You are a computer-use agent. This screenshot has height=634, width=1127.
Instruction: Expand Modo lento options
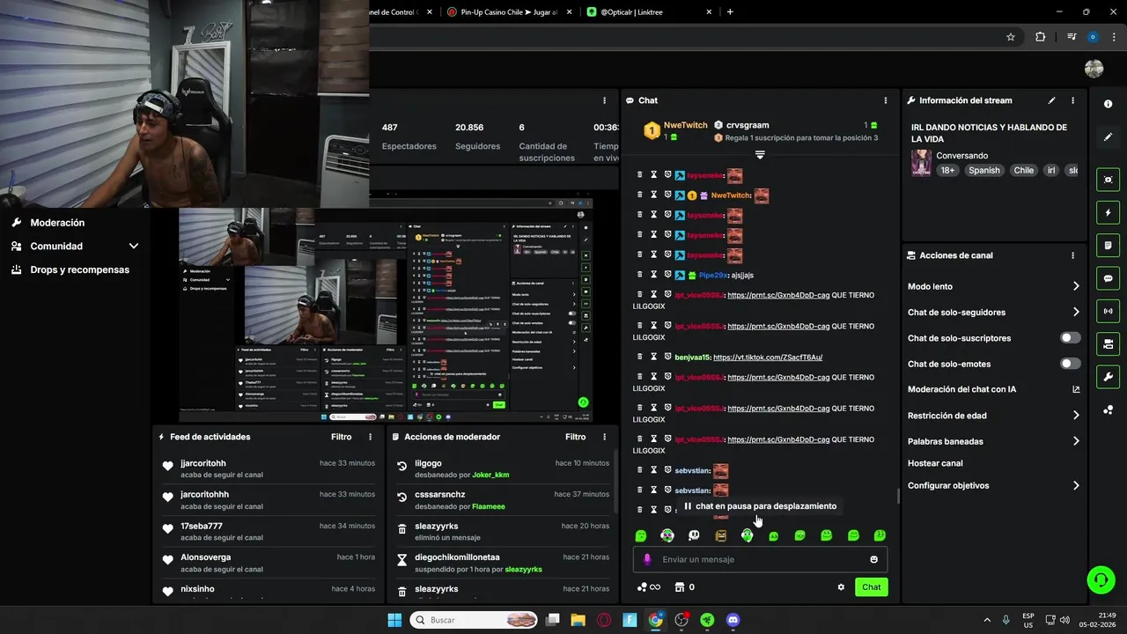pos(1076,286)
